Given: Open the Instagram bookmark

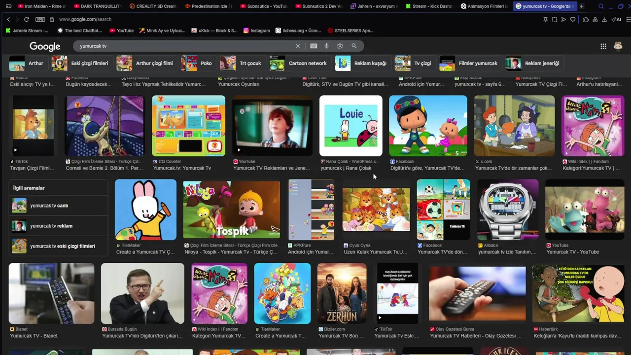Looking at the screenshot, I should [256, 31].
